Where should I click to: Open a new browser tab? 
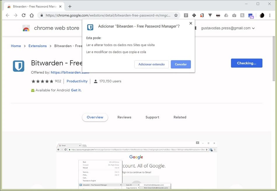70,6
